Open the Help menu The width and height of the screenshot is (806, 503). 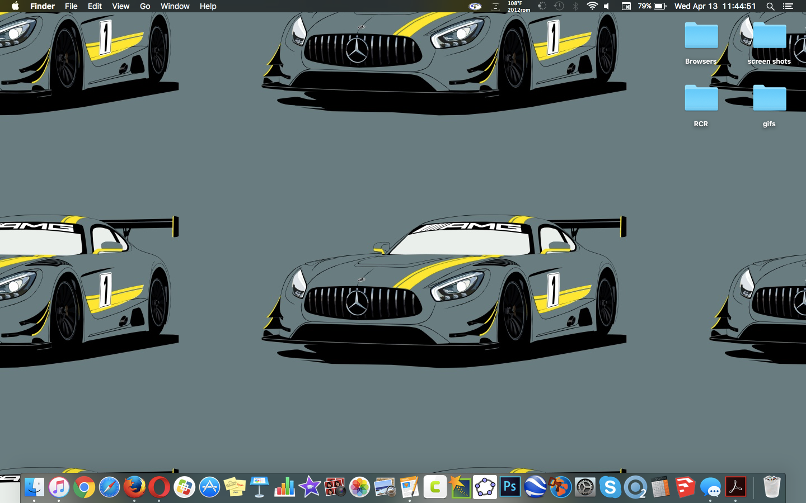(208, 6)
